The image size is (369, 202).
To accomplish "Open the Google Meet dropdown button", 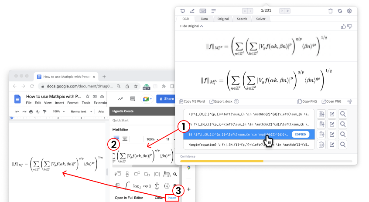I will click(x=147, y=99).
